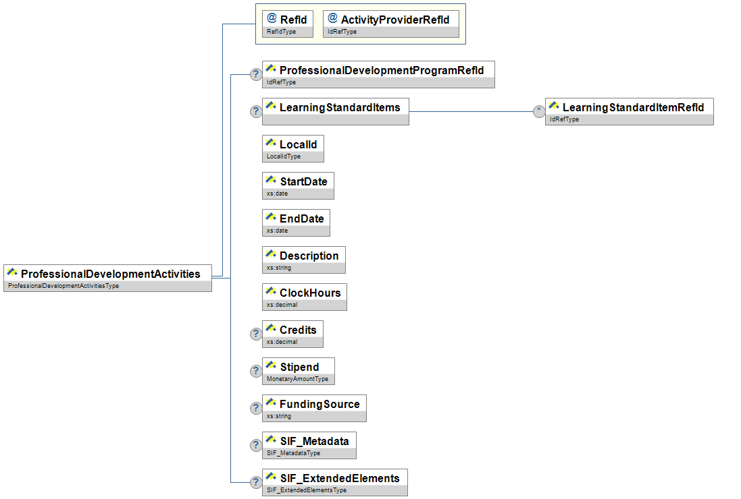Click the optional marker next to Stipend
741x499 pixels.
pos(256,372)
